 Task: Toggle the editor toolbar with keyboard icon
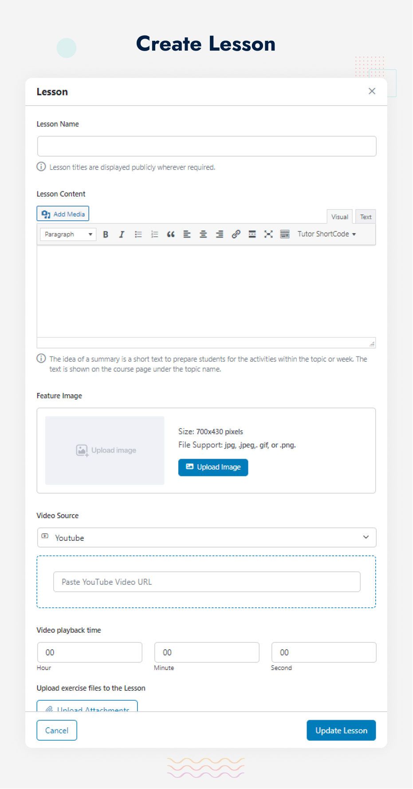285,234
